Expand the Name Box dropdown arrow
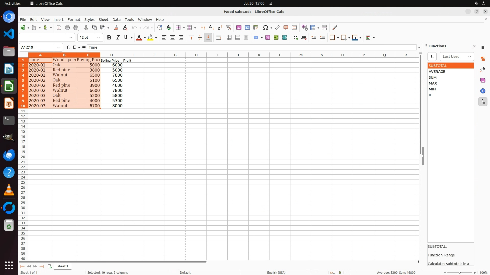Viewport: 490px width, 275px height. tap(58, 47)
